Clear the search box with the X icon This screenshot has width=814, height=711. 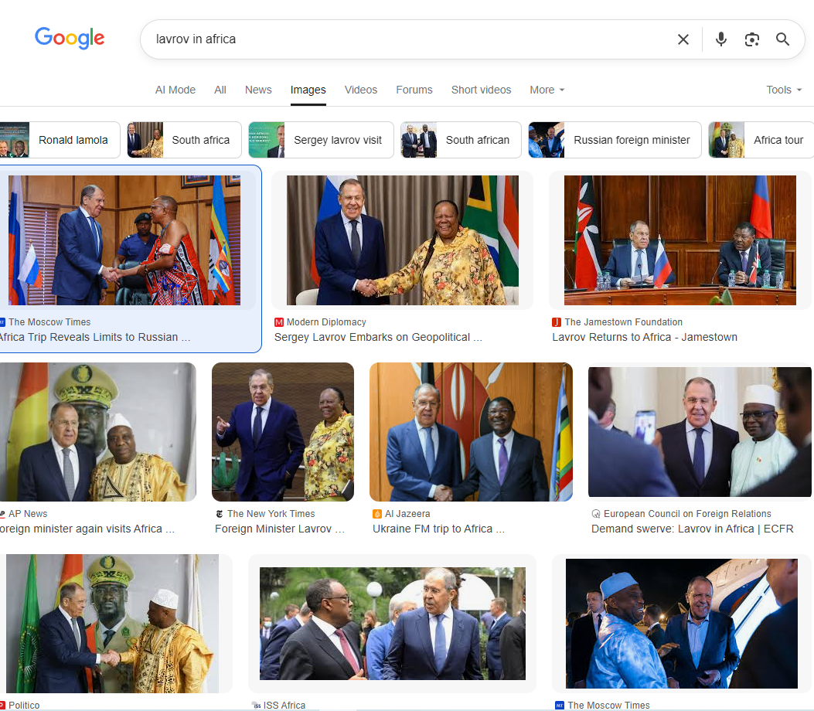point(683,39)
